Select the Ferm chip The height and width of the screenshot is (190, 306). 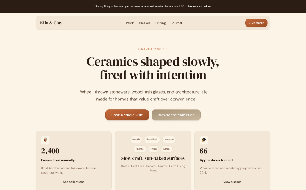tap(154, 149)
